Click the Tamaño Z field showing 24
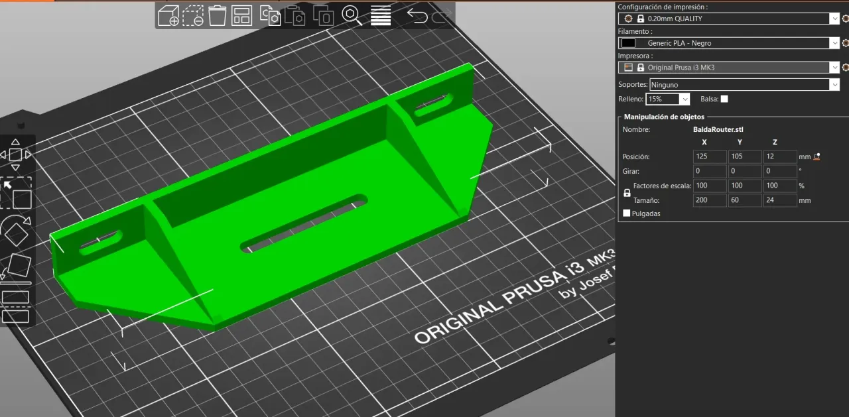The image size is (849, 417). click(780, 200)
